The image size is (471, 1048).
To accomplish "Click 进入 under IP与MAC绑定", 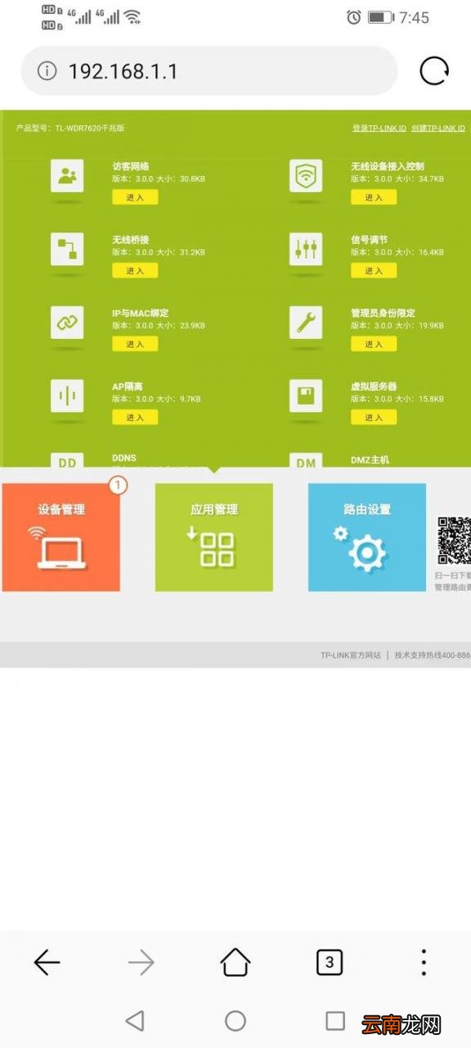I will pos(135,344).
